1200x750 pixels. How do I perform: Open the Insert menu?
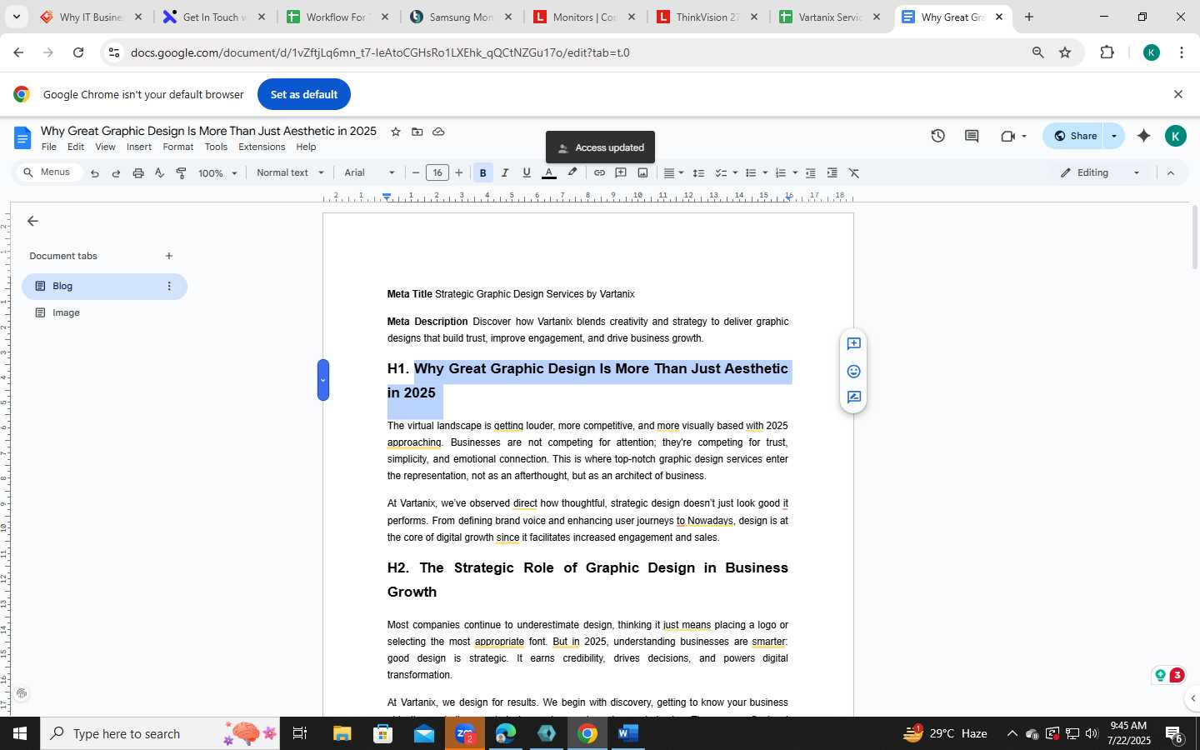coord(139,147)
